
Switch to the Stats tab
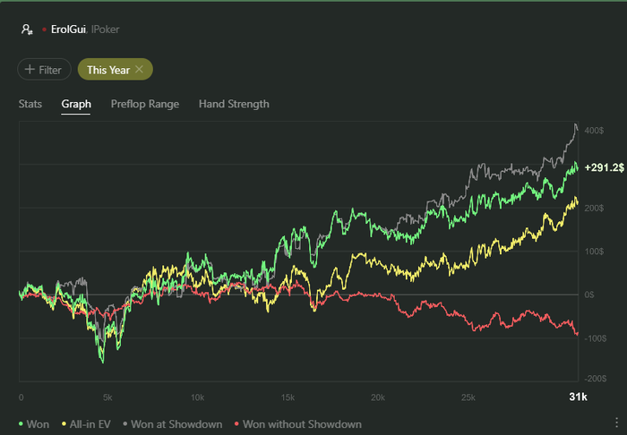tap(30, 104)
